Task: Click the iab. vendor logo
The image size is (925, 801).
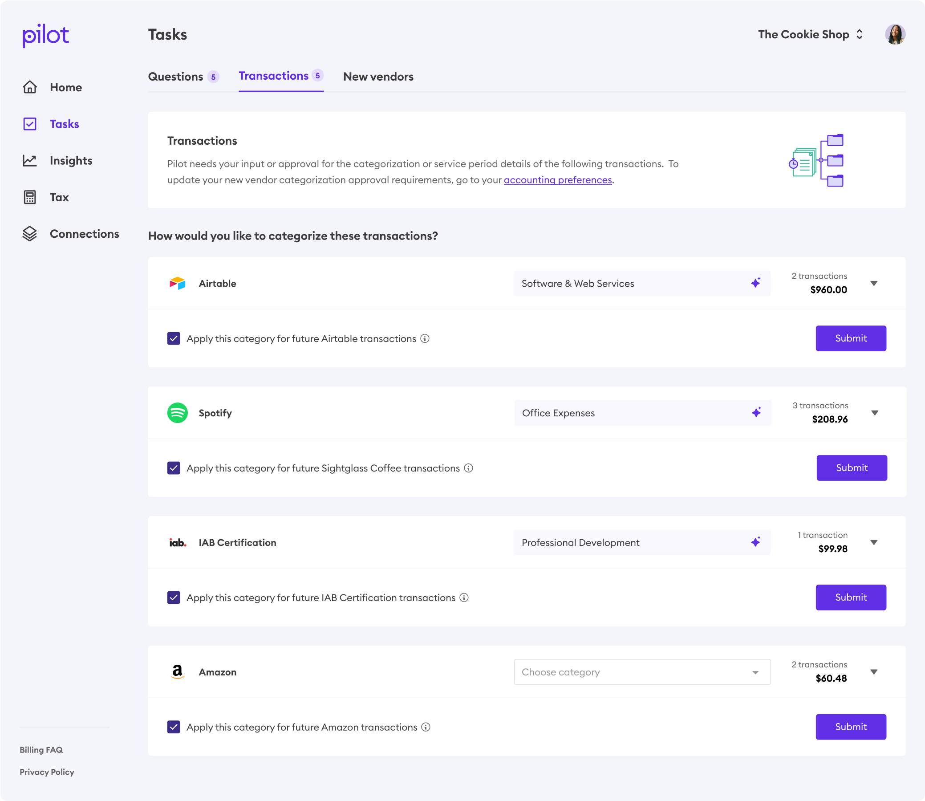Action: [178, 543]
